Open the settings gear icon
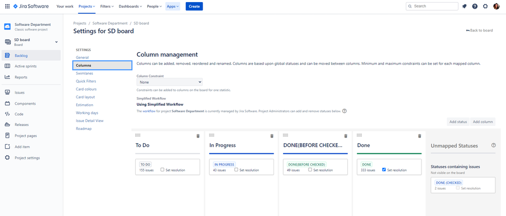This screenshot has height=216, width=506. coord(485,6)
